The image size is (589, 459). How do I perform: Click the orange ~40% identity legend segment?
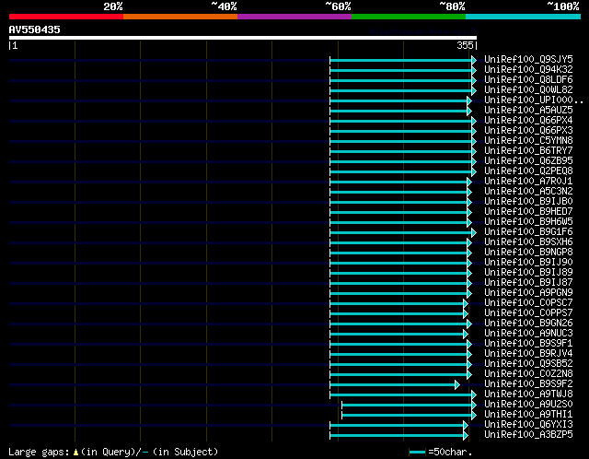click(x=180, y=17)
